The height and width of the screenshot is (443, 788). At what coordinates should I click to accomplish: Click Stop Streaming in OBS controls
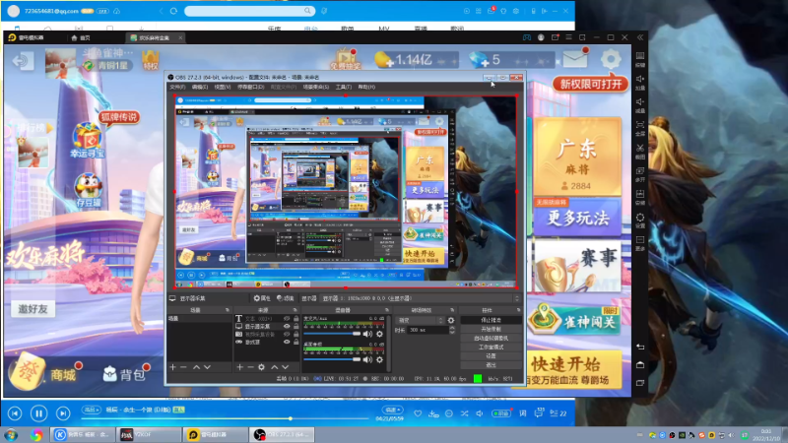[491, 320]
